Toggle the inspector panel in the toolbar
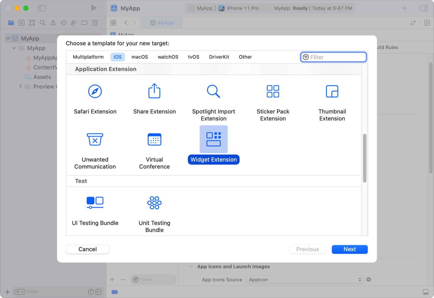 tap(424, 8)
